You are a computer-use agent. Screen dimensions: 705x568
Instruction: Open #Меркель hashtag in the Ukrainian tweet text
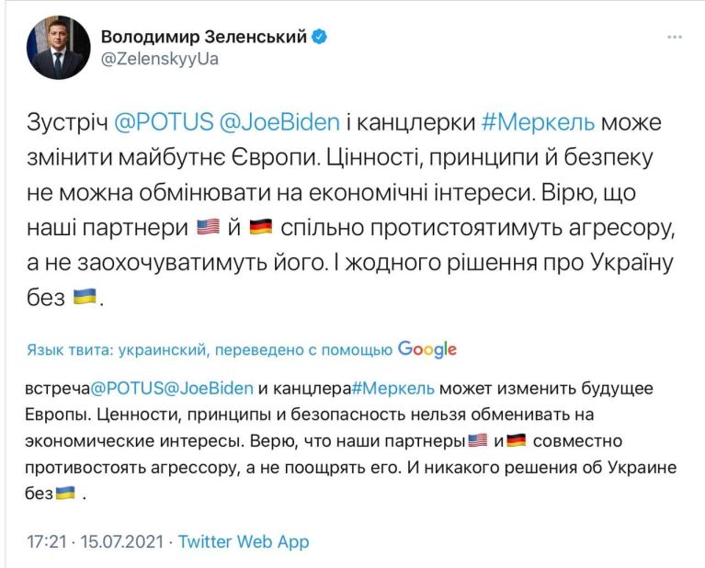pos(524,122)
